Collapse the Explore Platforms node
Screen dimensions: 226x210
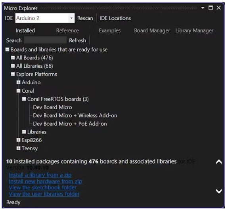13,74
